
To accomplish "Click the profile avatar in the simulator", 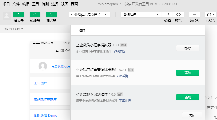I will coord(43,66).
